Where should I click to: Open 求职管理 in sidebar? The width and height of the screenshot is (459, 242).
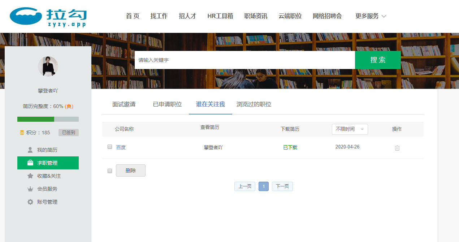click(x=48, y=163)
